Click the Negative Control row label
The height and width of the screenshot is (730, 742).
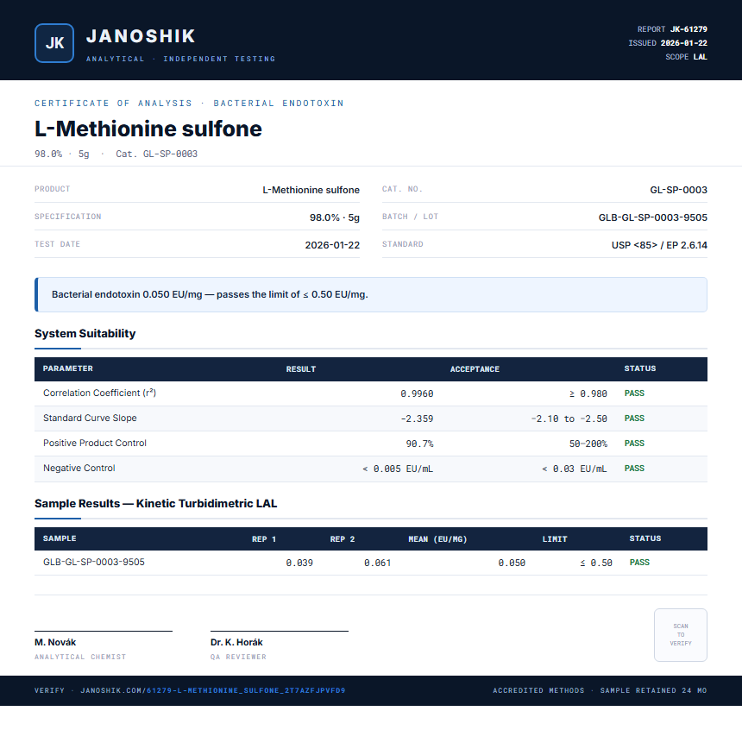79,469
